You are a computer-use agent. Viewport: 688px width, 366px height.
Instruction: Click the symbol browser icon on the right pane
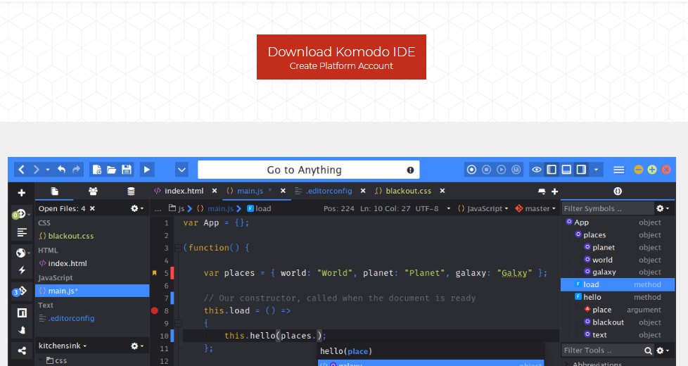pos(618,191)
